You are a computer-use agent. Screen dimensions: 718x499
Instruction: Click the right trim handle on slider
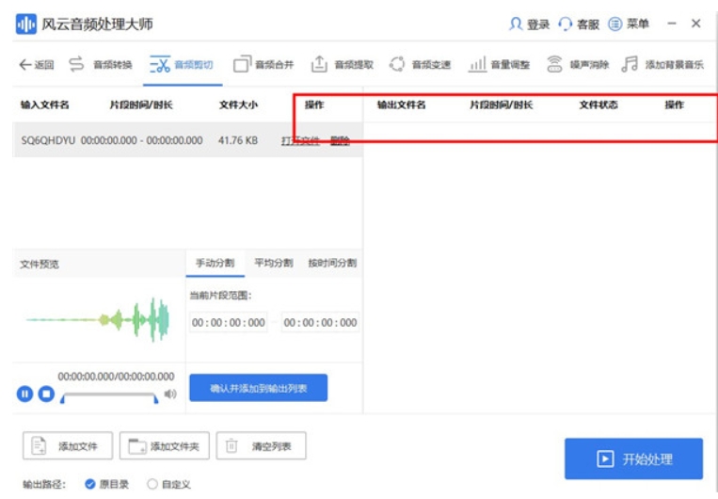coord(156,398)
